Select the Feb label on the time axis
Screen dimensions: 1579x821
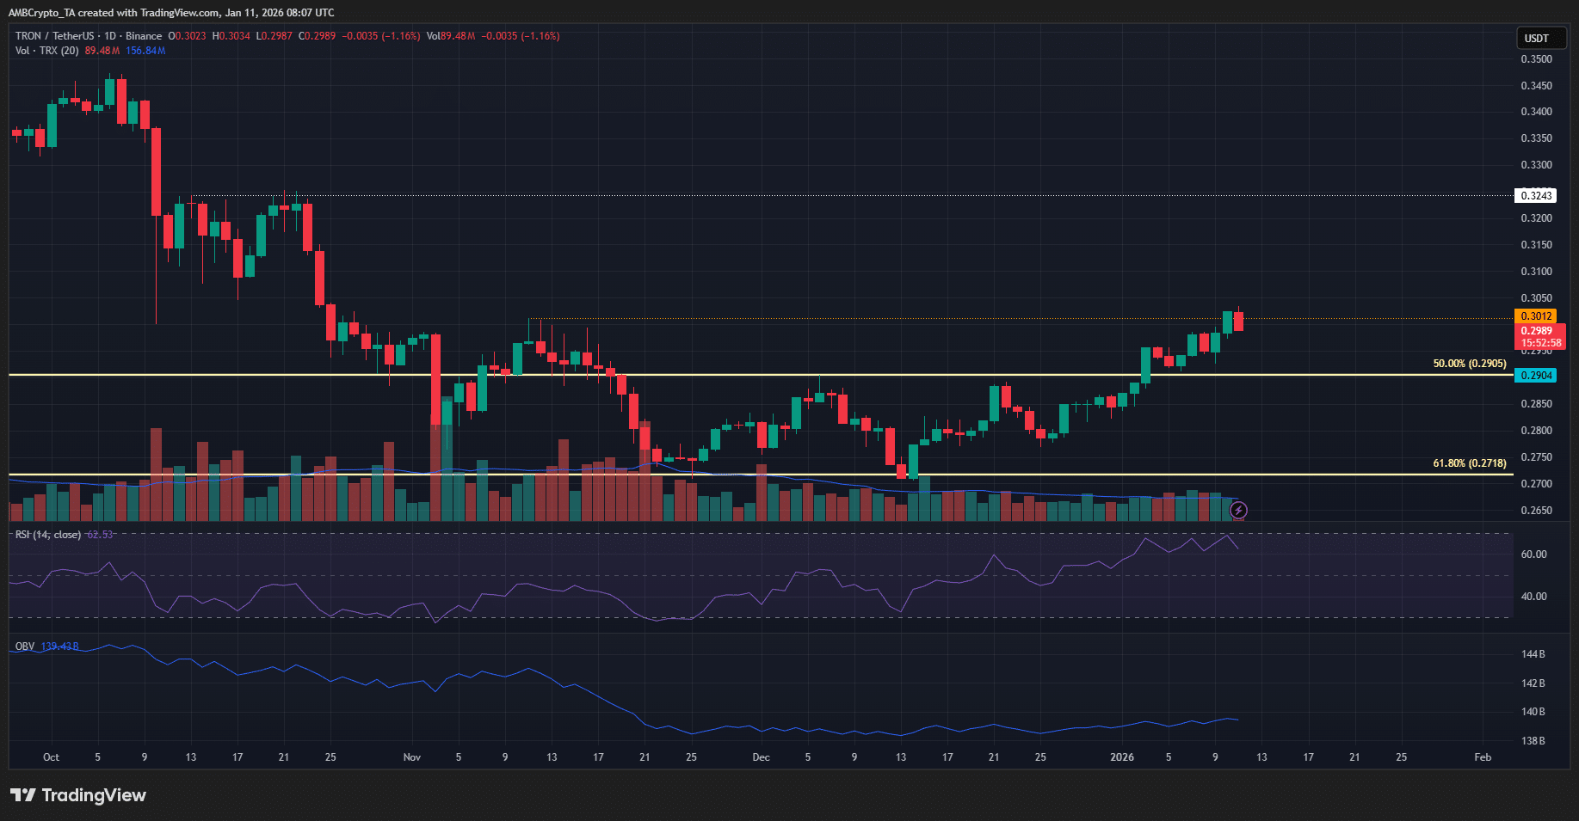pyautogui.click(x=1482, y=757)
